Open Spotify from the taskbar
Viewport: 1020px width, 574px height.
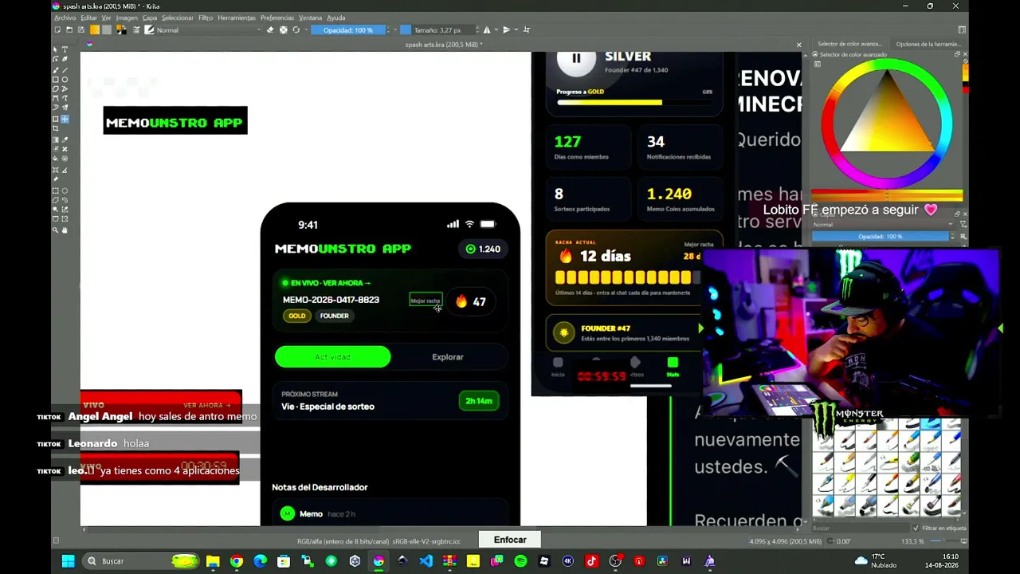pos(520,561)
